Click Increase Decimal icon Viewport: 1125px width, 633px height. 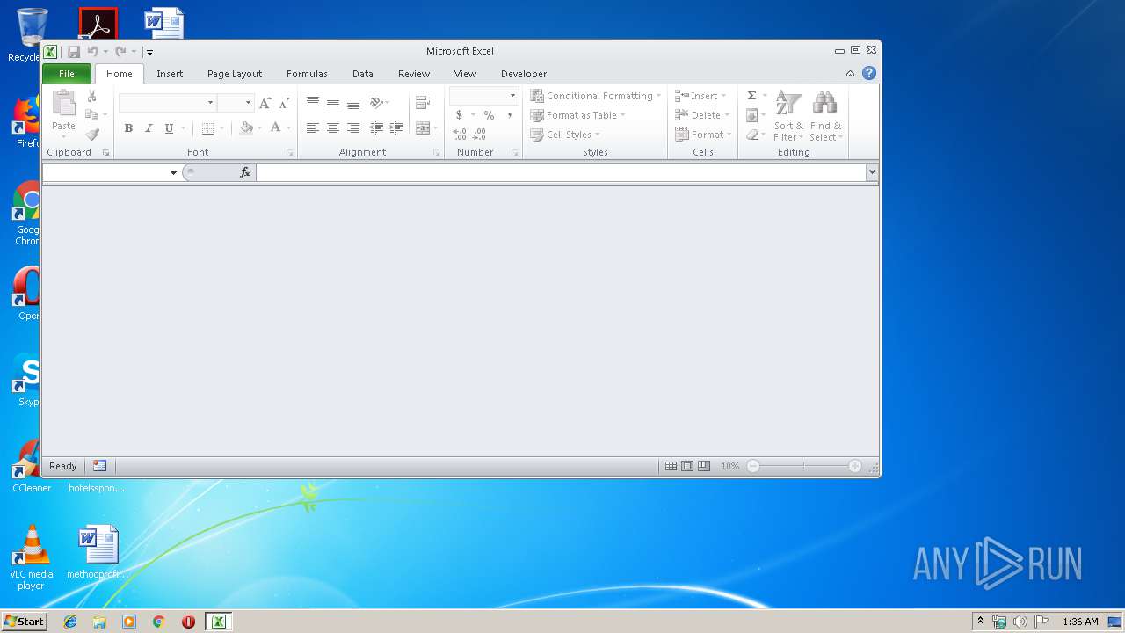460,135
